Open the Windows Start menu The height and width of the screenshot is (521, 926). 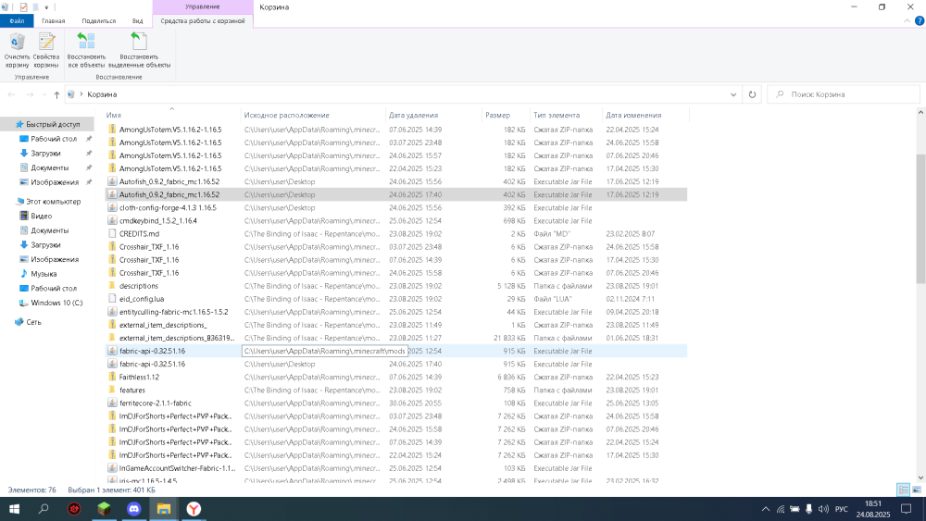(14, 509)
